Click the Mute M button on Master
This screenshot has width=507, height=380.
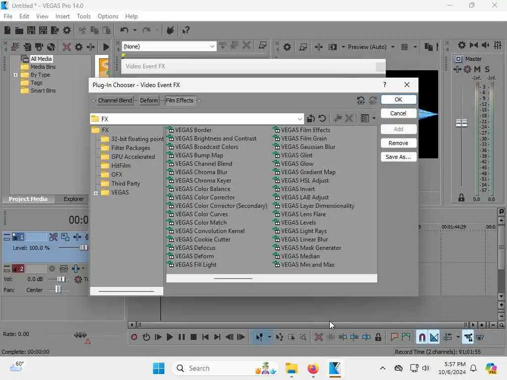pyautogui.click(x=477, y=69)
